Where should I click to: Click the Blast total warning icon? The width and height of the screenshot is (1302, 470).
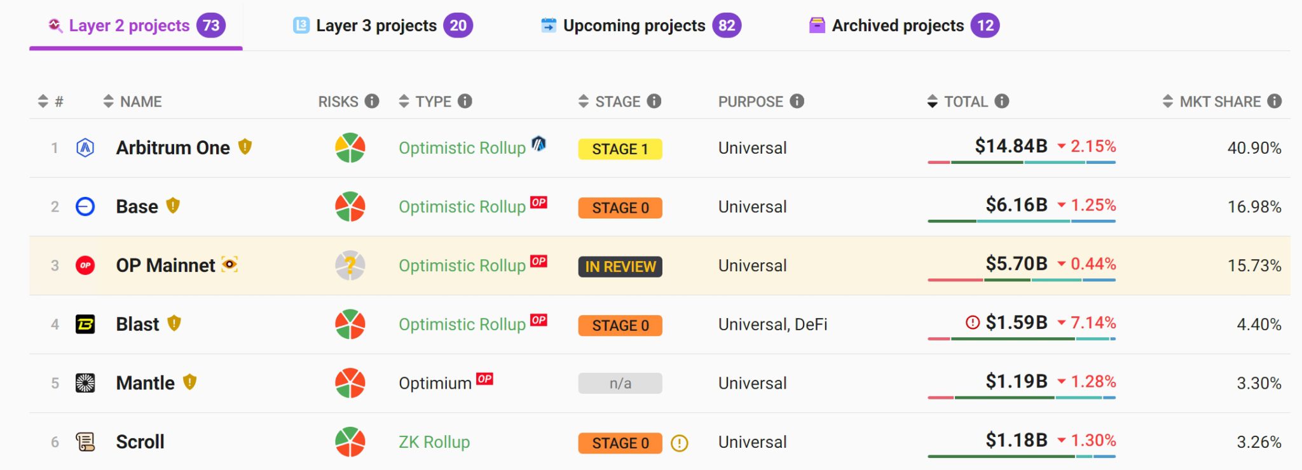click(x=972, y=323)
